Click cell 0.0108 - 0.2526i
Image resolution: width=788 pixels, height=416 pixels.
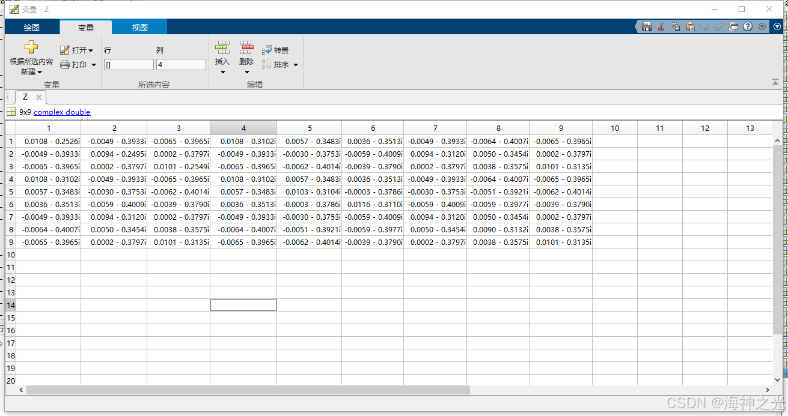click(49, 141)
